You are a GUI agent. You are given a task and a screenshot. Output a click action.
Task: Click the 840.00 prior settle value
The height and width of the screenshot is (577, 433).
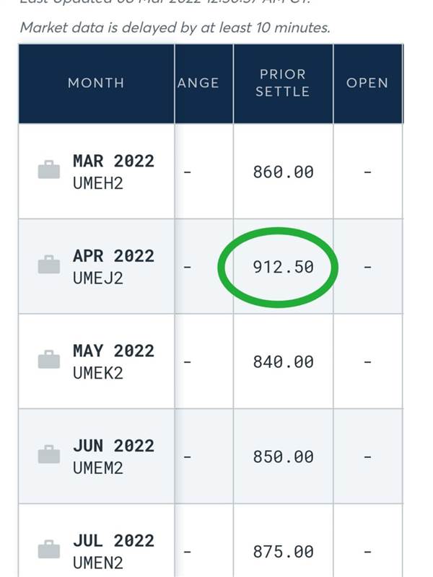(283, 362)
